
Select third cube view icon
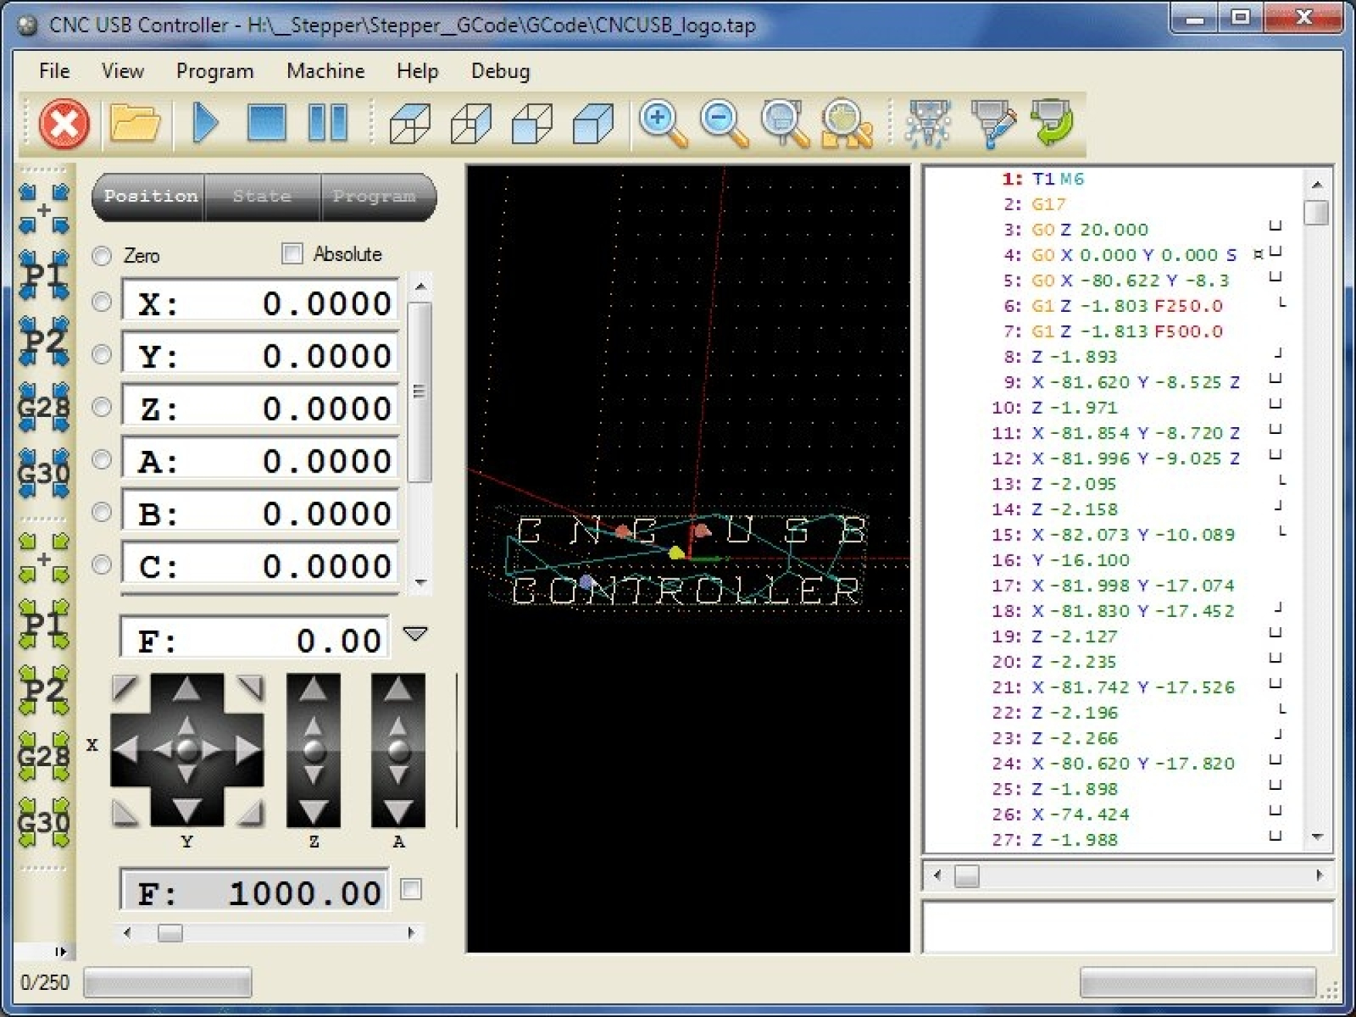point(532,124)
